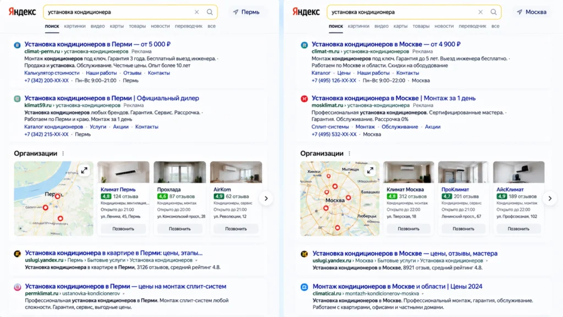Show next organizations with left carousel arrow
This screenshot has width=563, height=317.
[266, 198]
